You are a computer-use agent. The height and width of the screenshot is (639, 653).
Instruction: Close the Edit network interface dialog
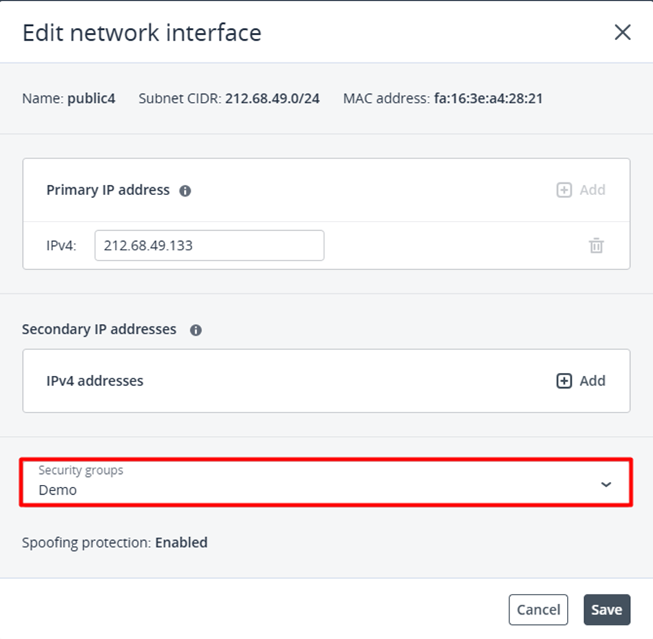click(622, 32)
